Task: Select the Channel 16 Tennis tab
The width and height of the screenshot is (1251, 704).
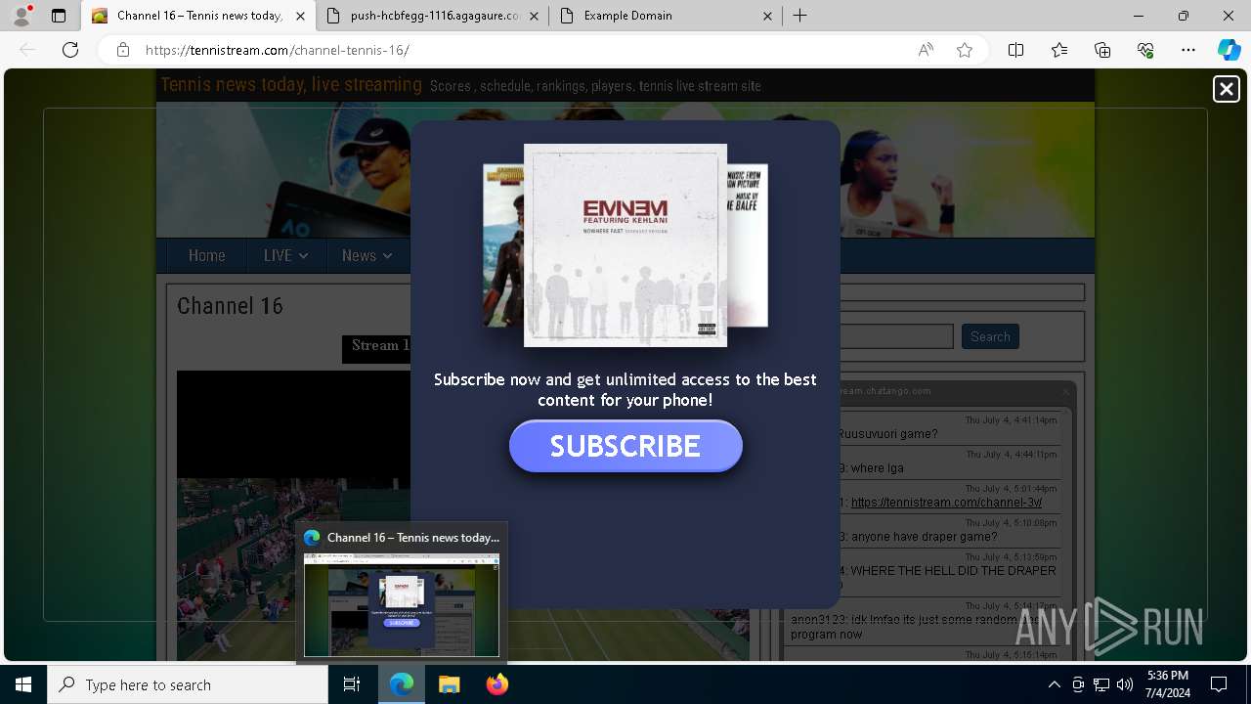Action: [198, 16]
